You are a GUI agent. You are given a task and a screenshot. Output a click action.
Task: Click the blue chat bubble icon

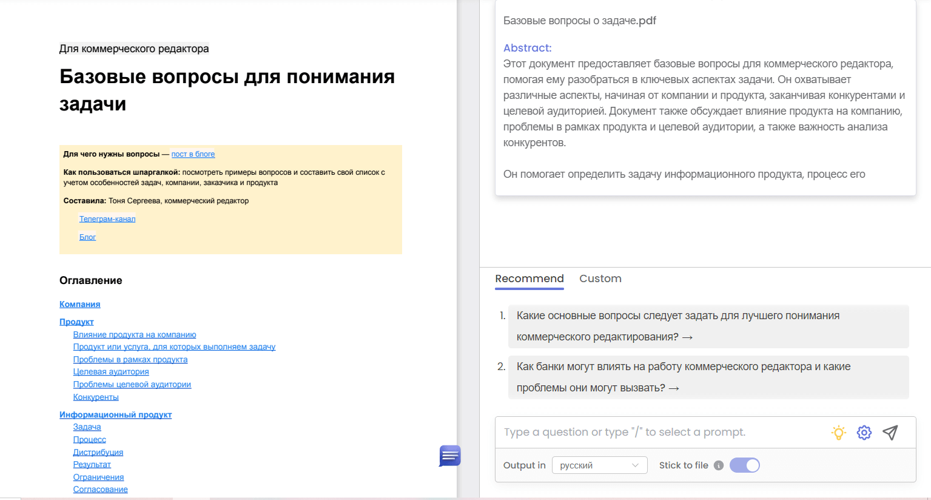tap(450, 456)
